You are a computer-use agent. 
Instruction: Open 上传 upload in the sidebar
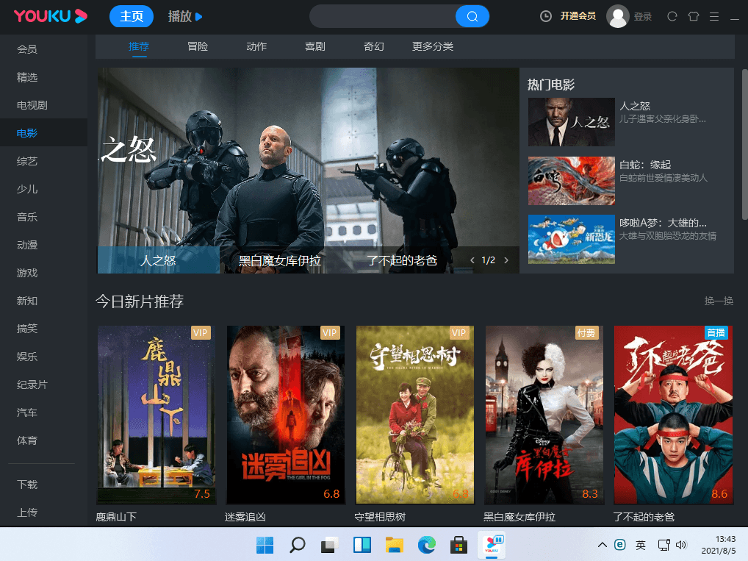click(27, 512)
